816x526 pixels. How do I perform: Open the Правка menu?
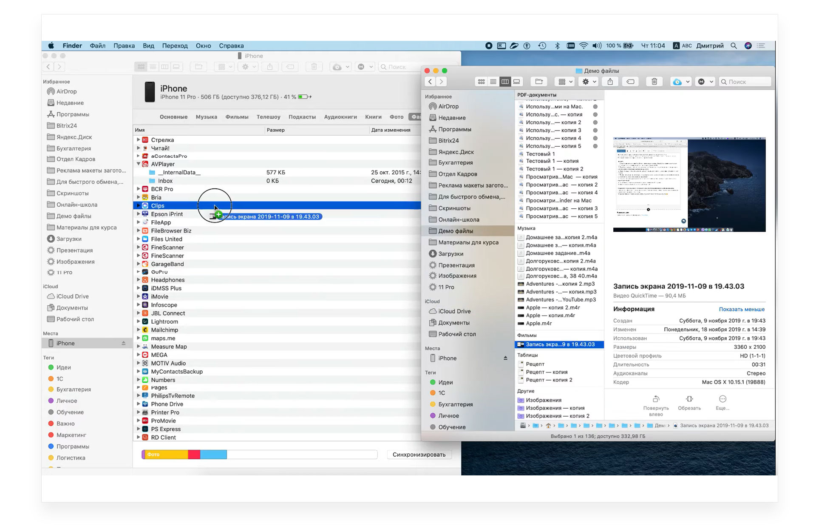point(124,45)
